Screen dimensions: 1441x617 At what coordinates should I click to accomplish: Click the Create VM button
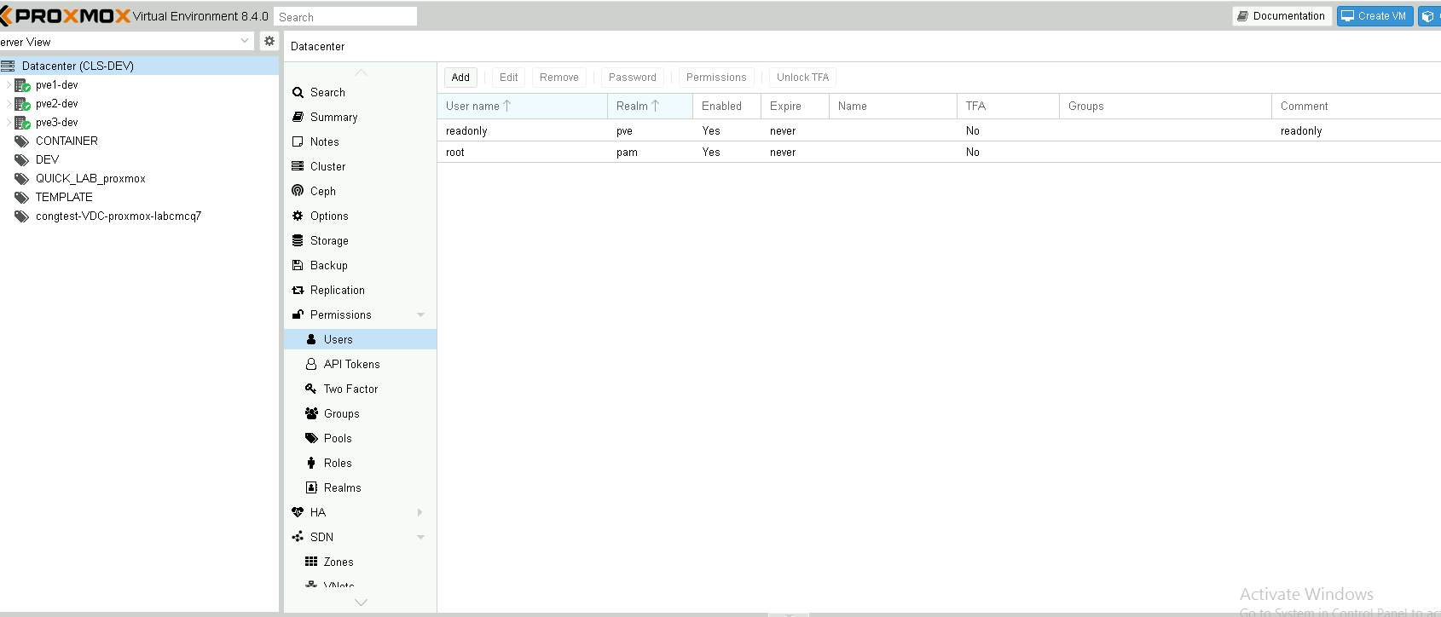pos(1374,16)
